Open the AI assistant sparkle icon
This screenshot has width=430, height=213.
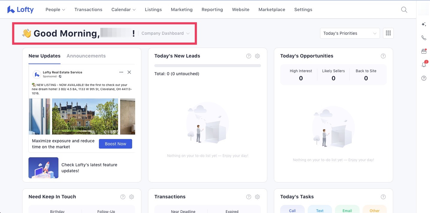click(x=424, y=25)
